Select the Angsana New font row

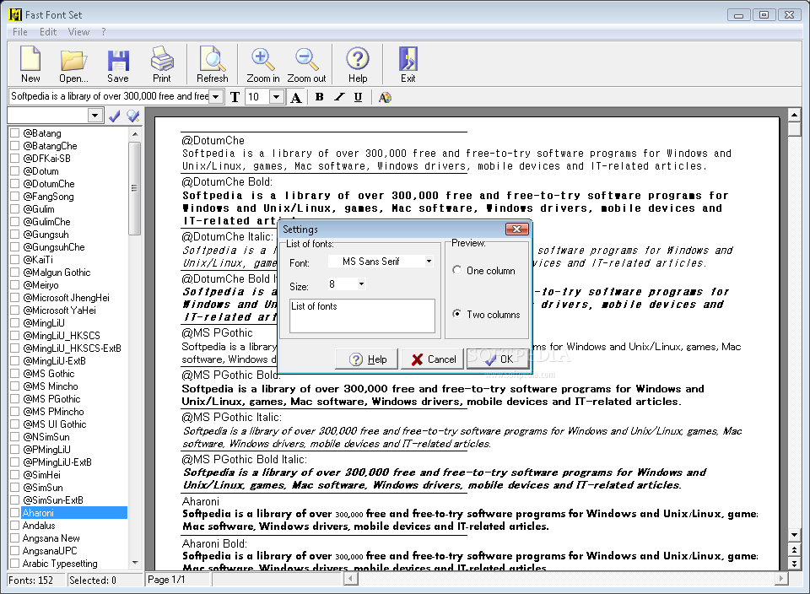point(51,538)
